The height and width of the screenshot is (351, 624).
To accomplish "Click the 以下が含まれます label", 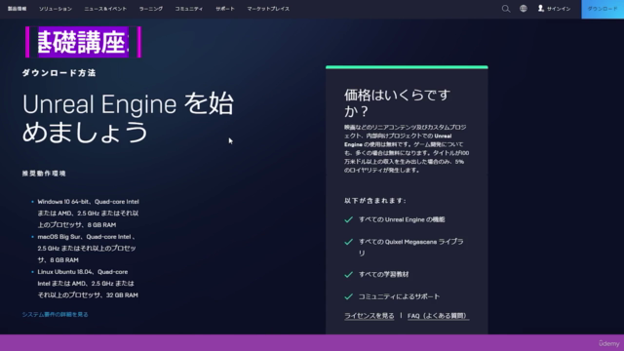I will 374,201.
